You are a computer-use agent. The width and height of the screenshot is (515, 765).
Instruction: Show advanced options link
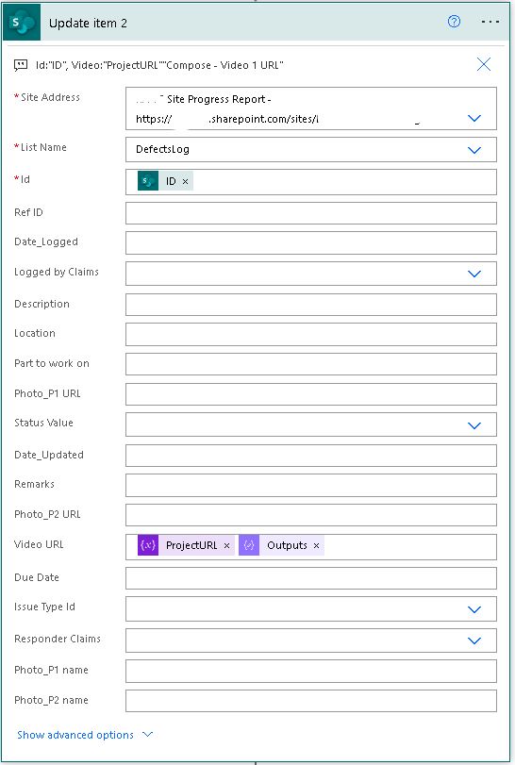point(75,735)
